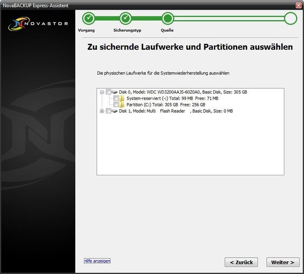The image size is (304, 274).
Task: Click the NovaStor logo
Action: pyautogui.click(x=38, y=24)
